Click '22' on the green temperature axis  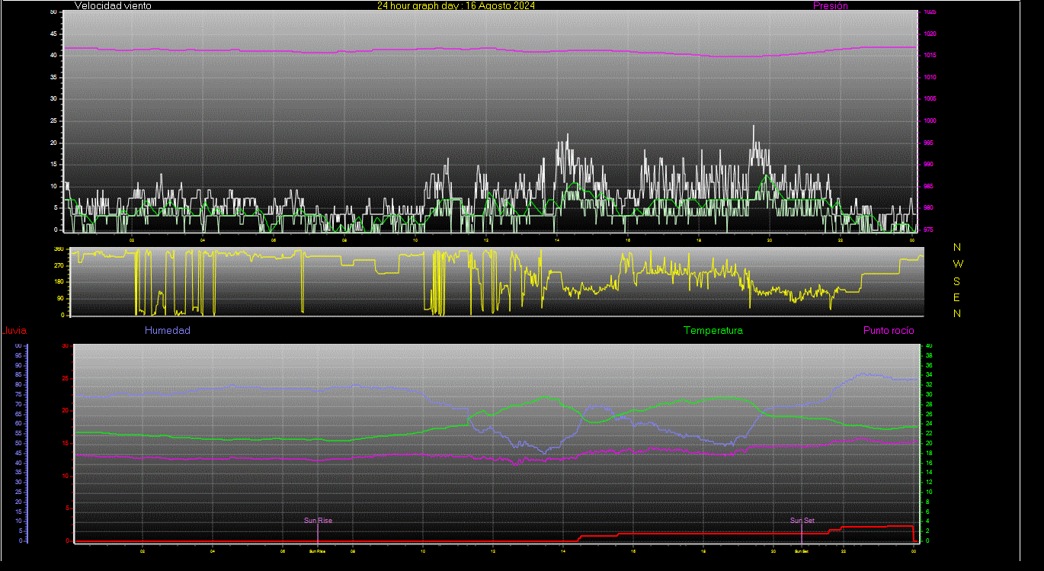click(x=929, y=433)
